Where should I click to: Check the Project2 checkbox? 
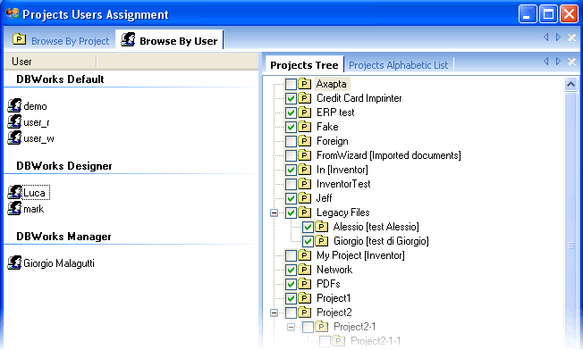pyautogui.click(x=291, y=312)
